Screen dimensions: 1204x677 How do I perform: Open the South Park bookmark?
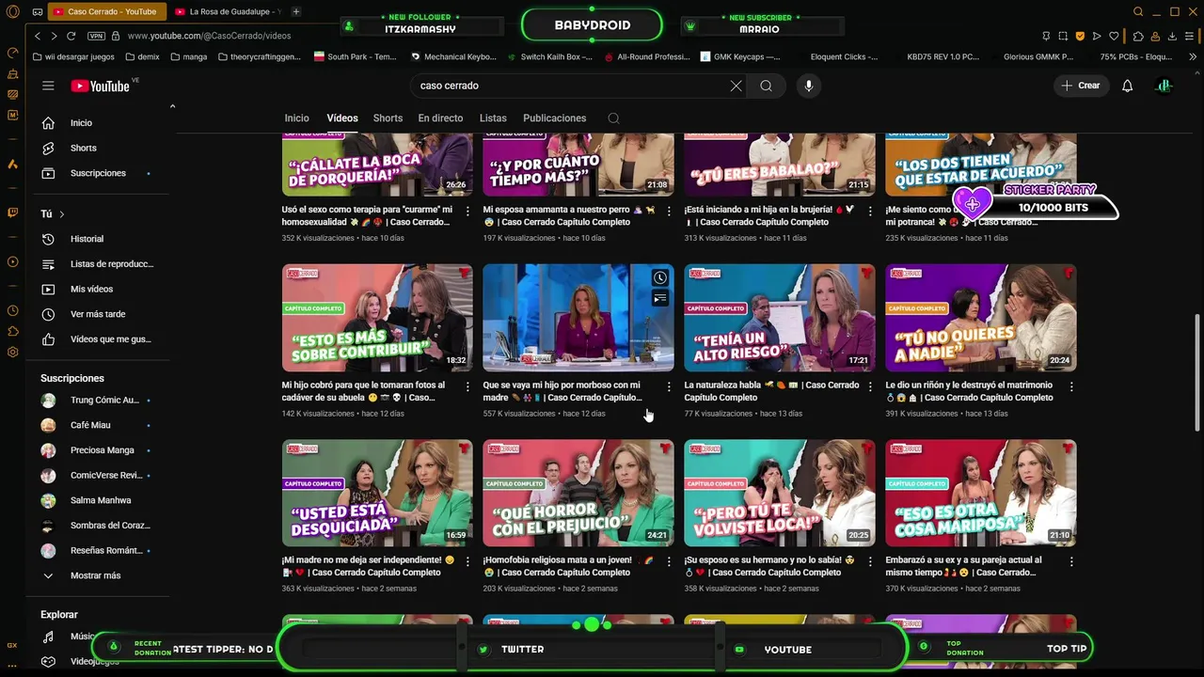click(355, 56)
